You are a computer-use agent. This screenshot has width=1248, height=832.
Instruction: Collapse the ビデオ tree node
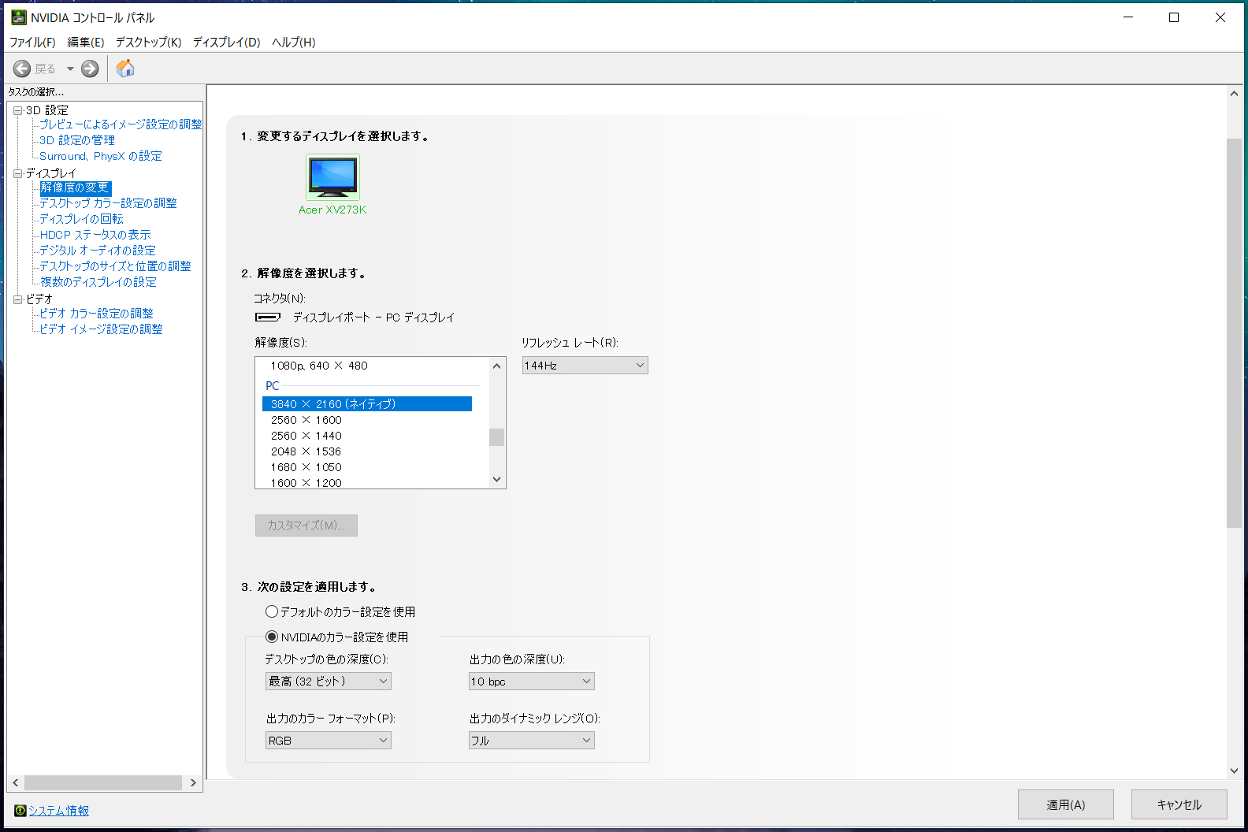coord(17,299)
